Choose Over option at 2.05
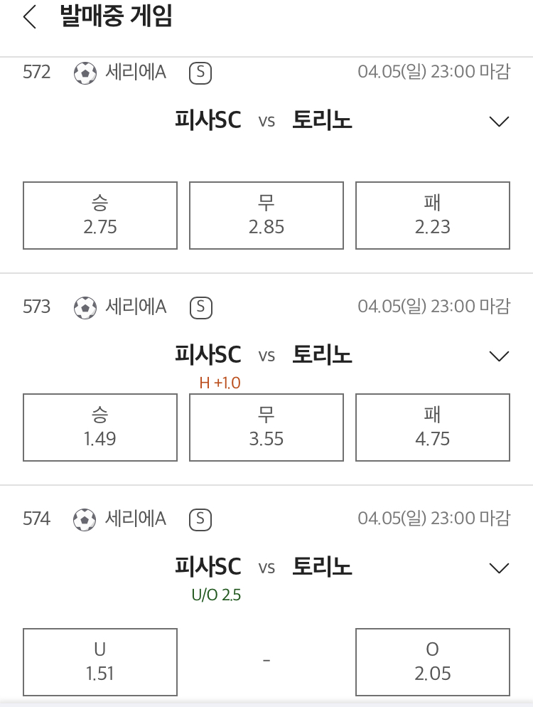This screenshot has width=533, height=707. pos(433,662)
